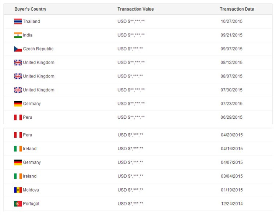276x215 pixels.
Task: Click the Ireland flag dated 04/16/2015
Action: click(18, 149)
